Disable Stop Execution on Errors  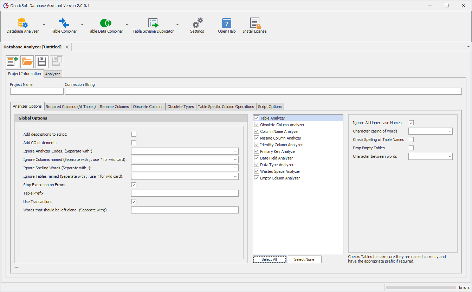[134, 185]
